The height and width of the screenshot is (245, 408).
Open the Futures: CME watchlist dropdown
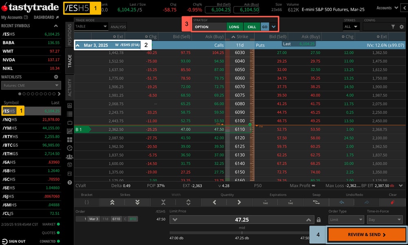pos(31,85)
